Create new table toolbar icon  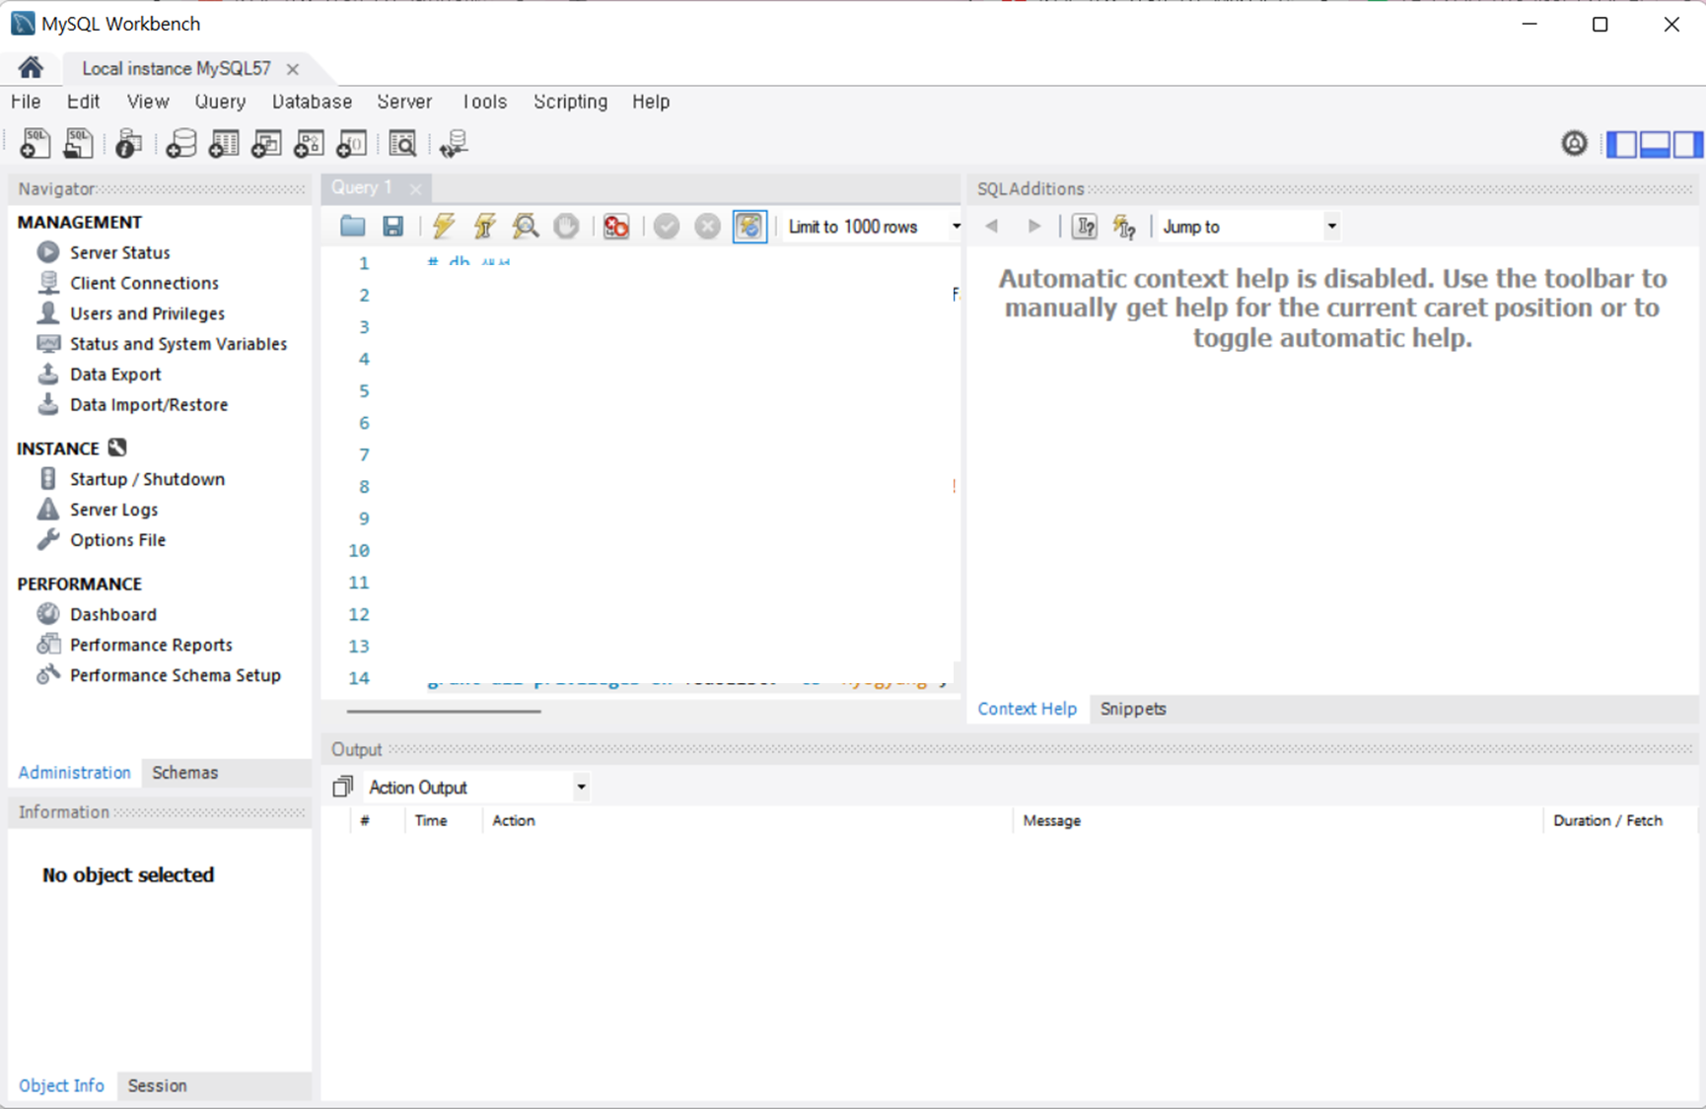coord(223,144)
